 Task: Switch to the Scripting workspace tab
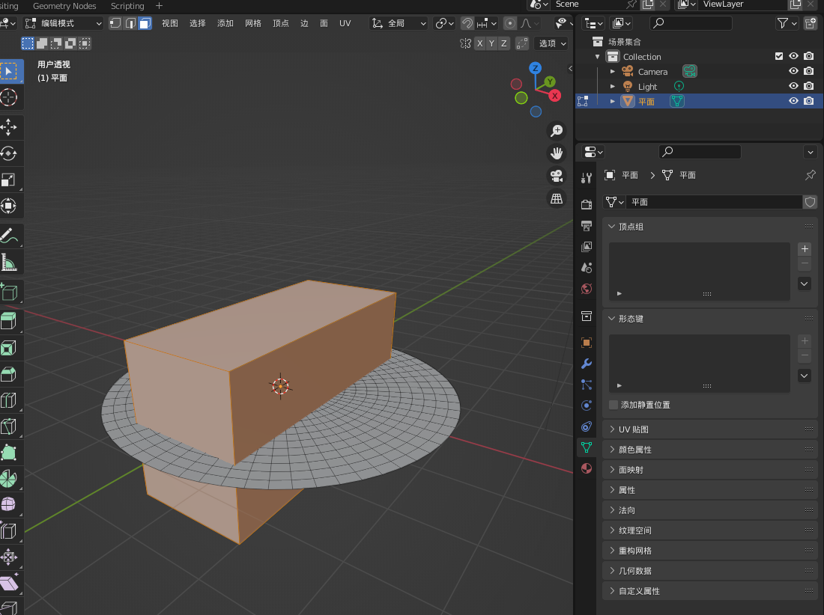click(127, 6)
